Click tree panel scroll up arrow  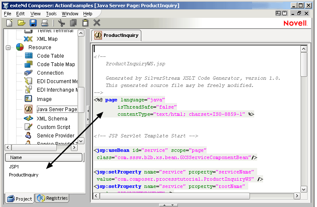[81, 33]
